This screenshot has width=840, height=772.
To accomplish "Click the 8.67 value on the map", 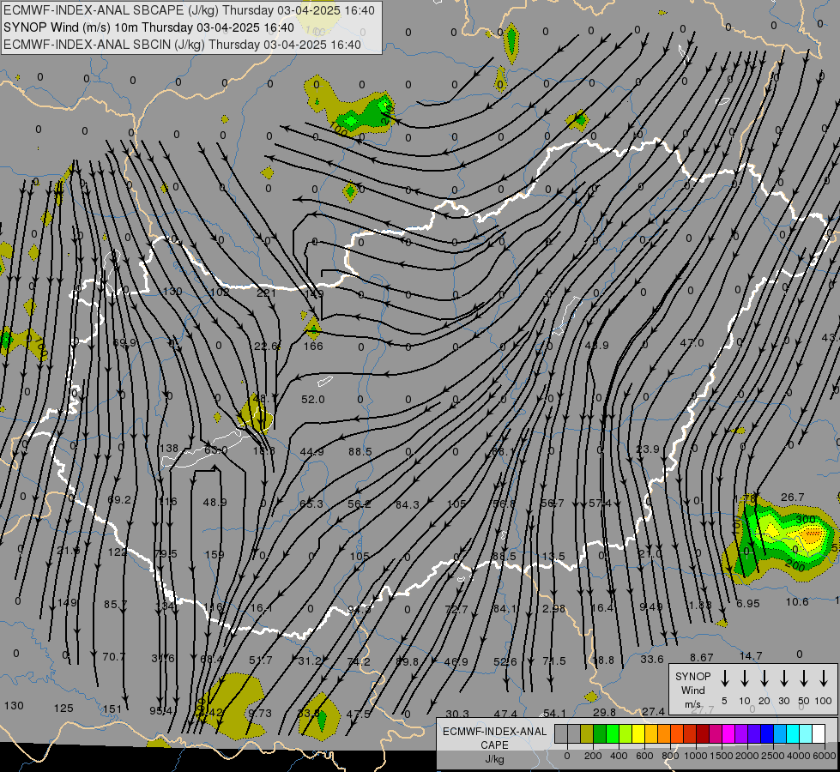I will point(701,657).
